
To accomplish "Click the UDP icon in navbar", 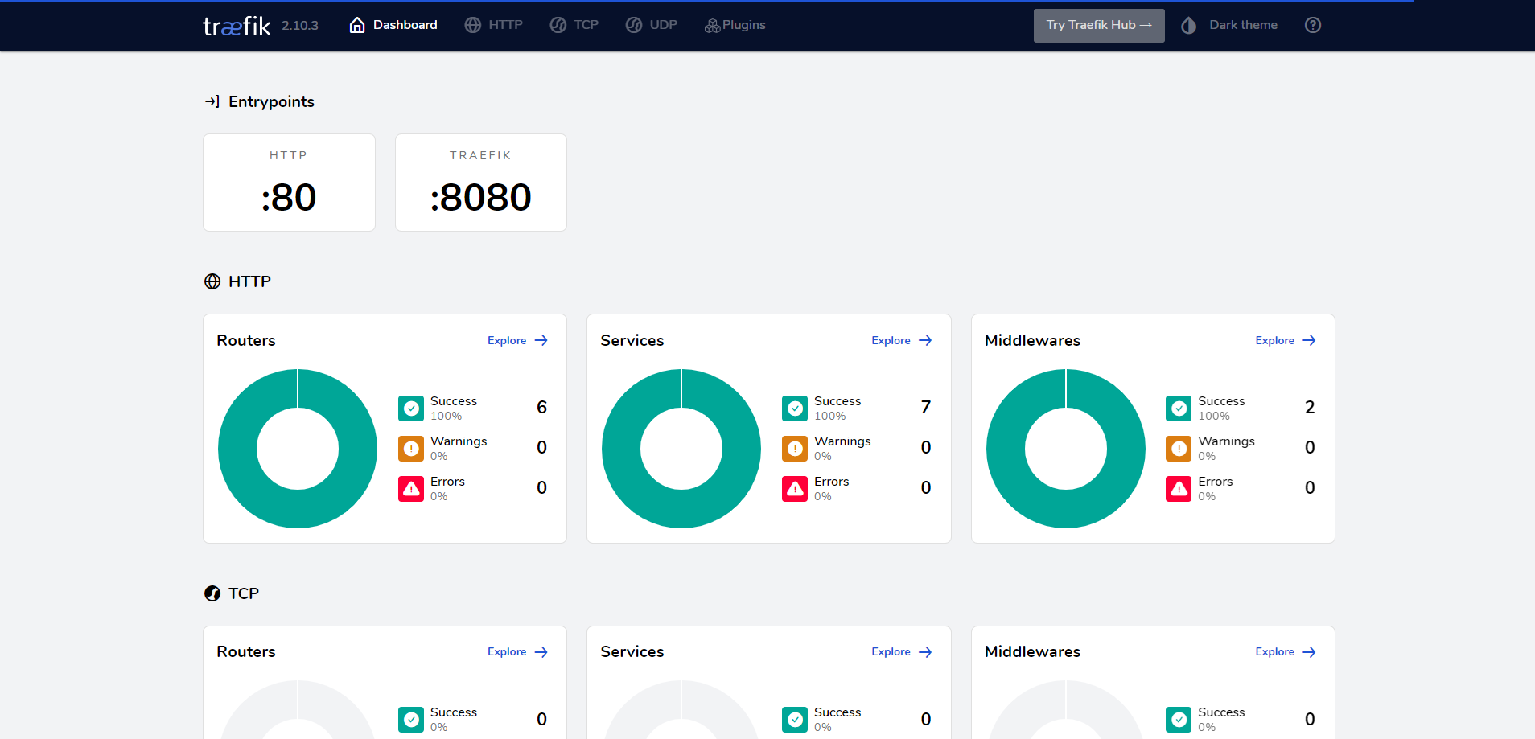I will point(634,25).
